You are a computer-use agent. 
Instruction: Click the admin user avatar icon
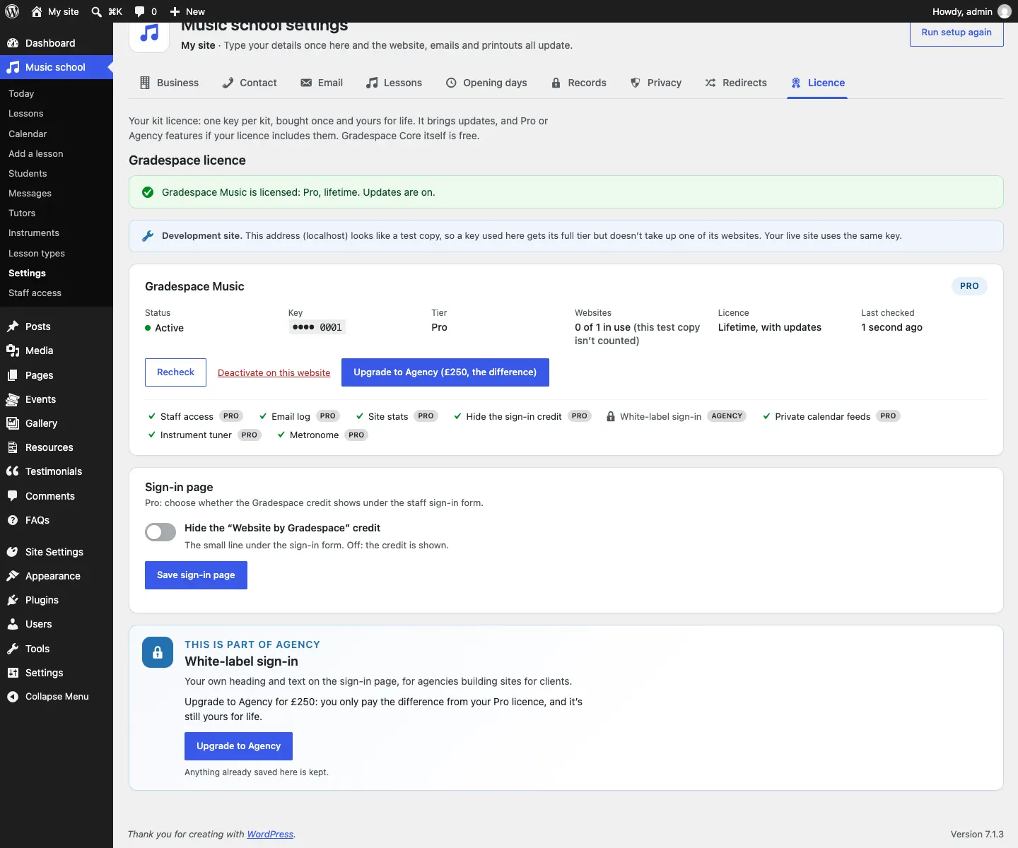click(1004, 11)
